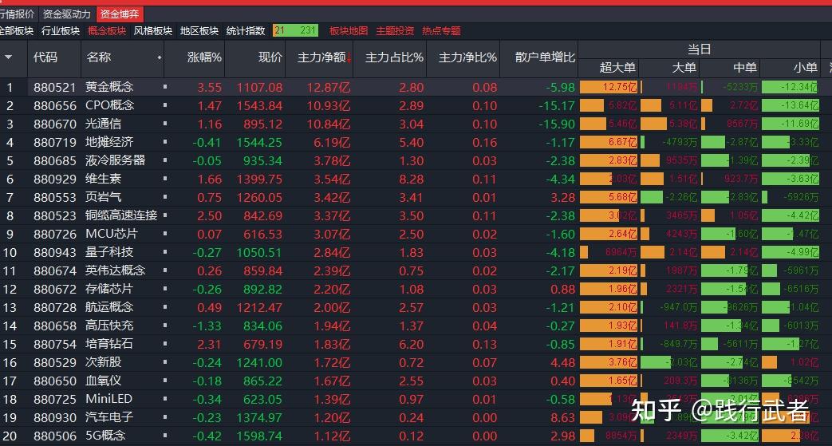Viewport: 832px width, 446px height.
Task: Sort by the 代码 column header
Action: tap(45, 57)
